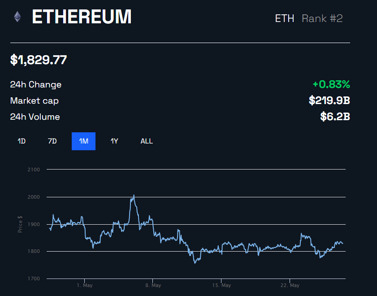The image size is (377, 296).
Task: Select the 1D time range tab
Action: (x=22, y=141)
